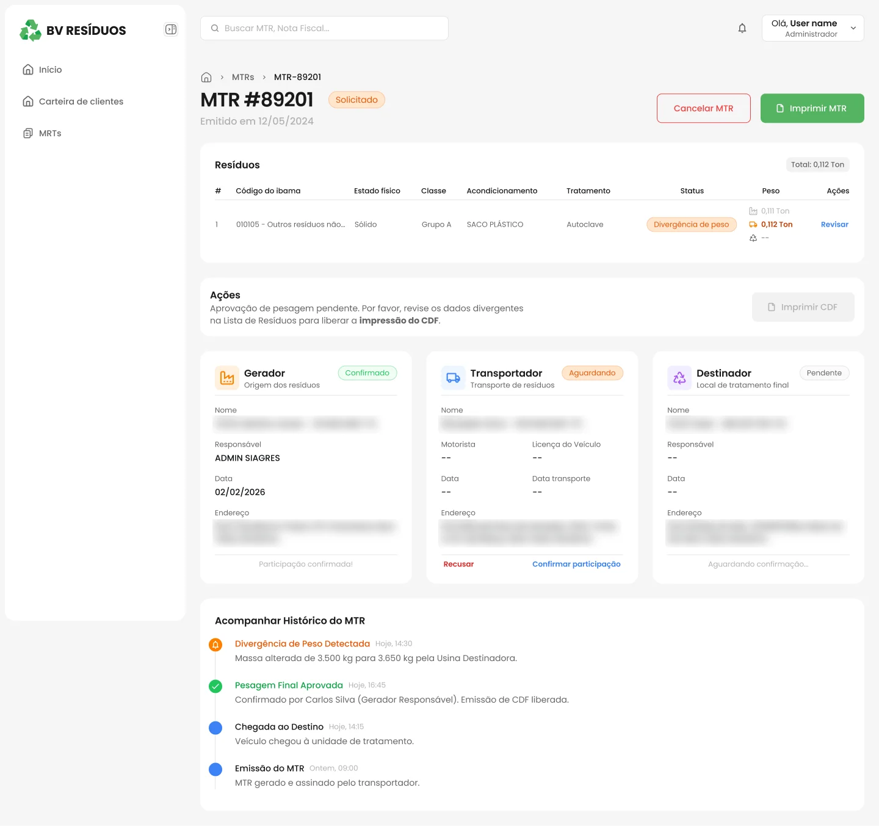Click the transporter weight truck icon
879x826 pixels.
753,224
